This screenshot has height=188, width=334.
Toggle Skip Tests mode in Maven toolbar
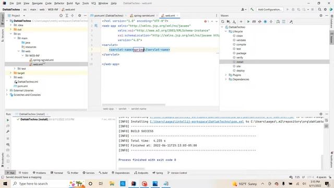coord(265,22)
